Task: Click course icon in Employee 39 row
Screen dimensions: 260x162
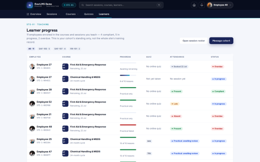Action: 65,91
